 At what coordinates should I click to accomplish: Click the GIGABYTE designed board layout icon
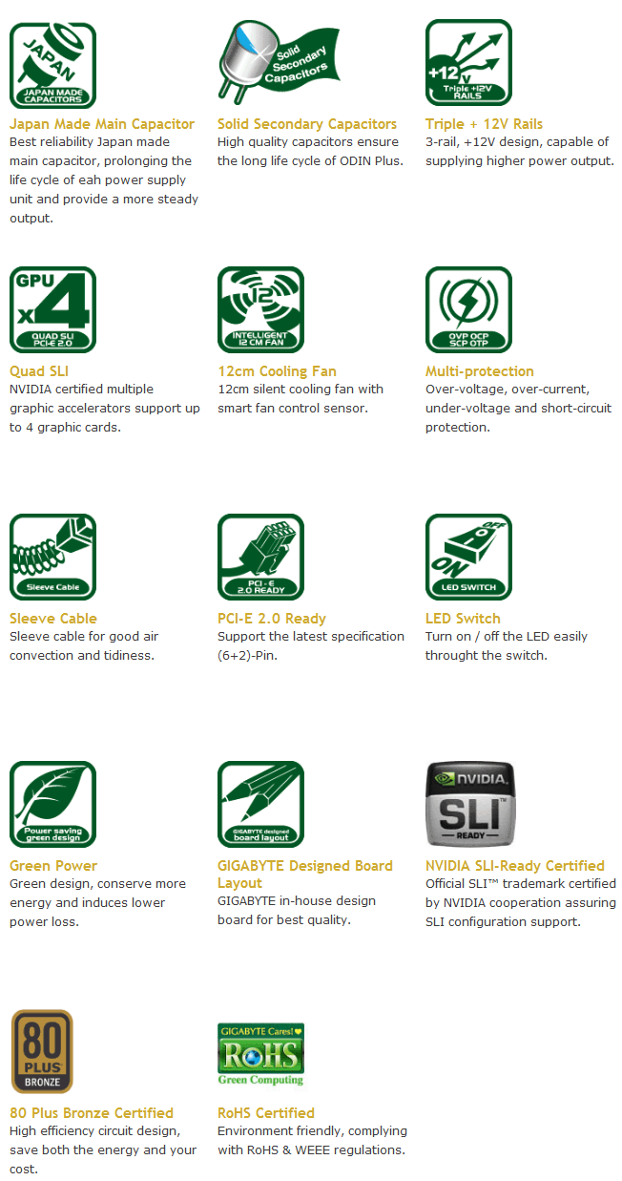[260, 805]
